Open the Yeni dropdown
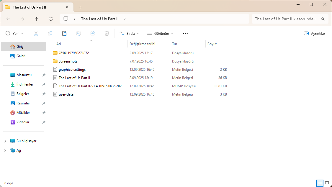The width and height of the screenshot is (332, 187). 14,33
